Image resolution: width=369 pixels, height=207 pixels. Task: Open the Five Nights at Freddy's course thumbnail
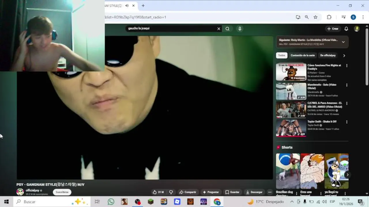pyautogui.click(x=291, y=72)
